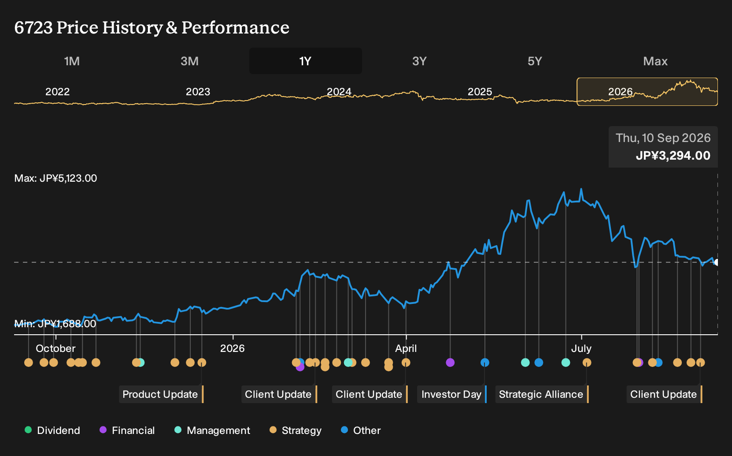Image resolution: width=732 pixels, height=456 pixels.
Task: Toggle the Strategy legend filter
Action: tap(296, 430)
